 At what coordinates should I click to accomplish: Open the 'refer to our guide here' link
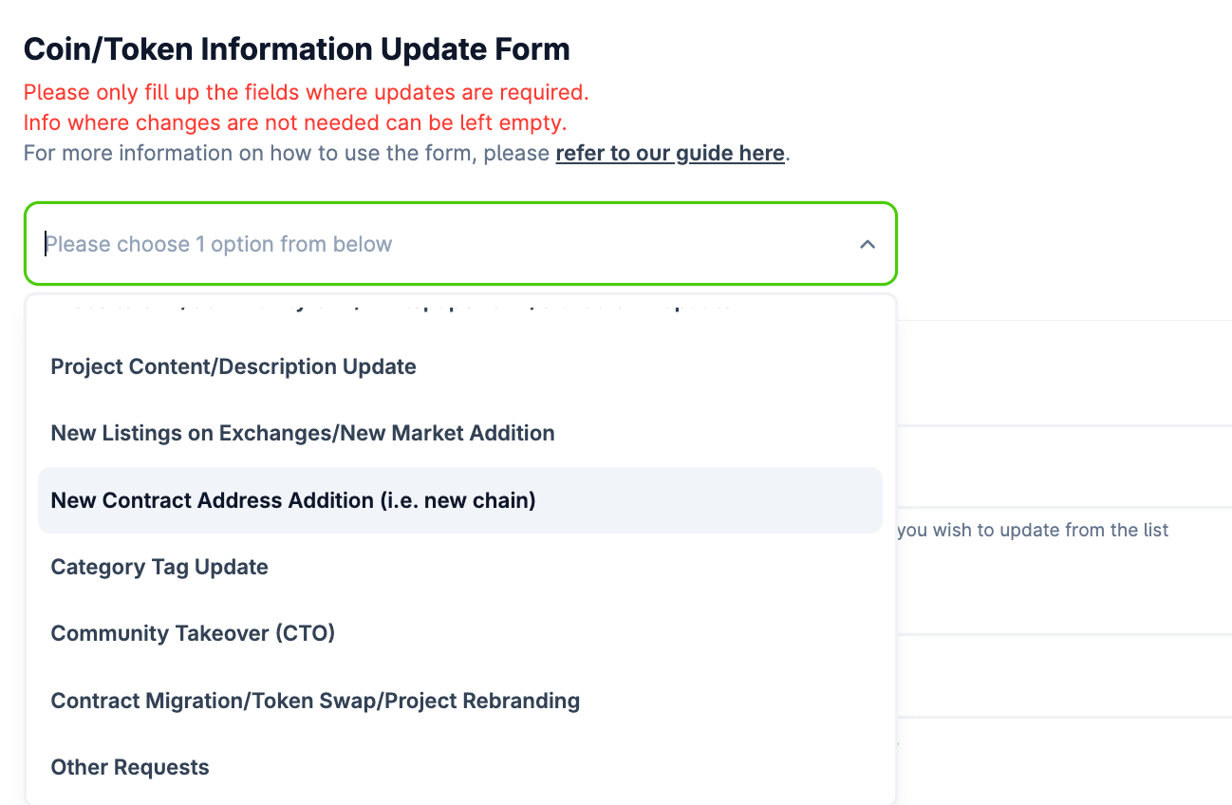tap(669, 153)
